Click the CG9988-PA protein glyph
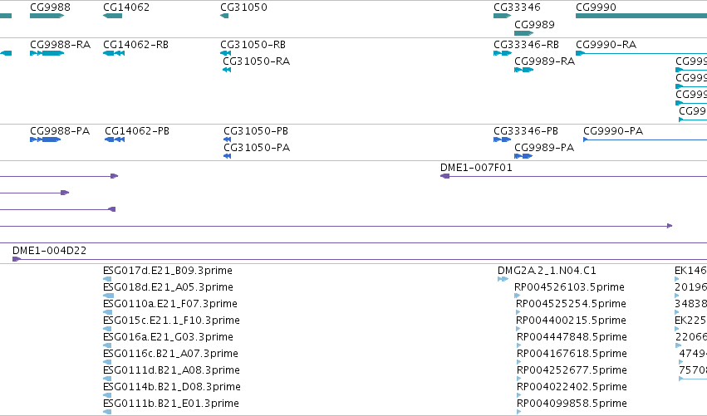707x416 pixels. [45, 139]
